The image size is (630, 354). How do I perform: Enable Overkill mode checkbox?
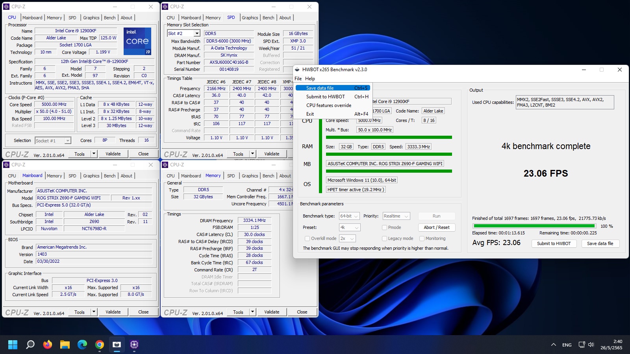click(x=307, y=238)
